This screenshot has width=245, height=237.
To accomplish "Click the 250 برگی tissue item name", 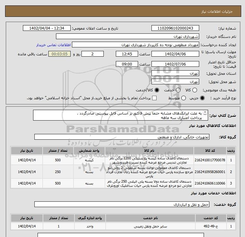I will (149, 184).
